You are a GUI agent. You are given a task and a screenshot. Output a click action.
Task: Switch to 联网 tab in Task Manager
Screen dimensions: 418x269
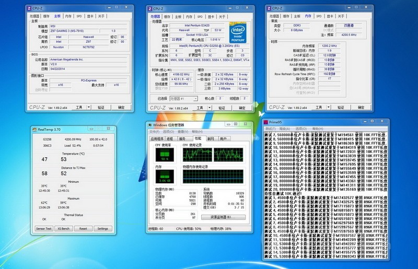[x=211, y=139]
